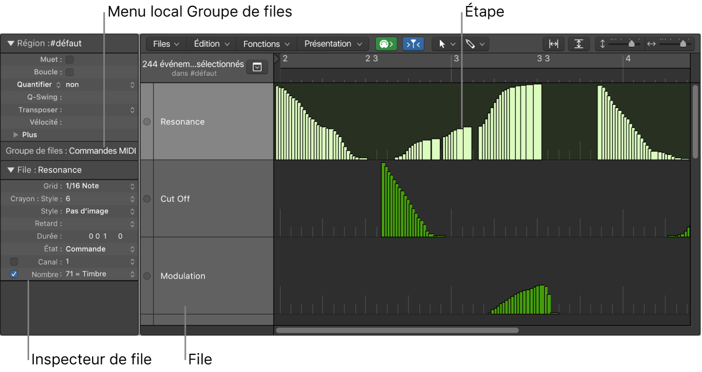Click the vertical auto zoom button
Image resolution: width=702 pixels, height=372 pixels.
579,44
